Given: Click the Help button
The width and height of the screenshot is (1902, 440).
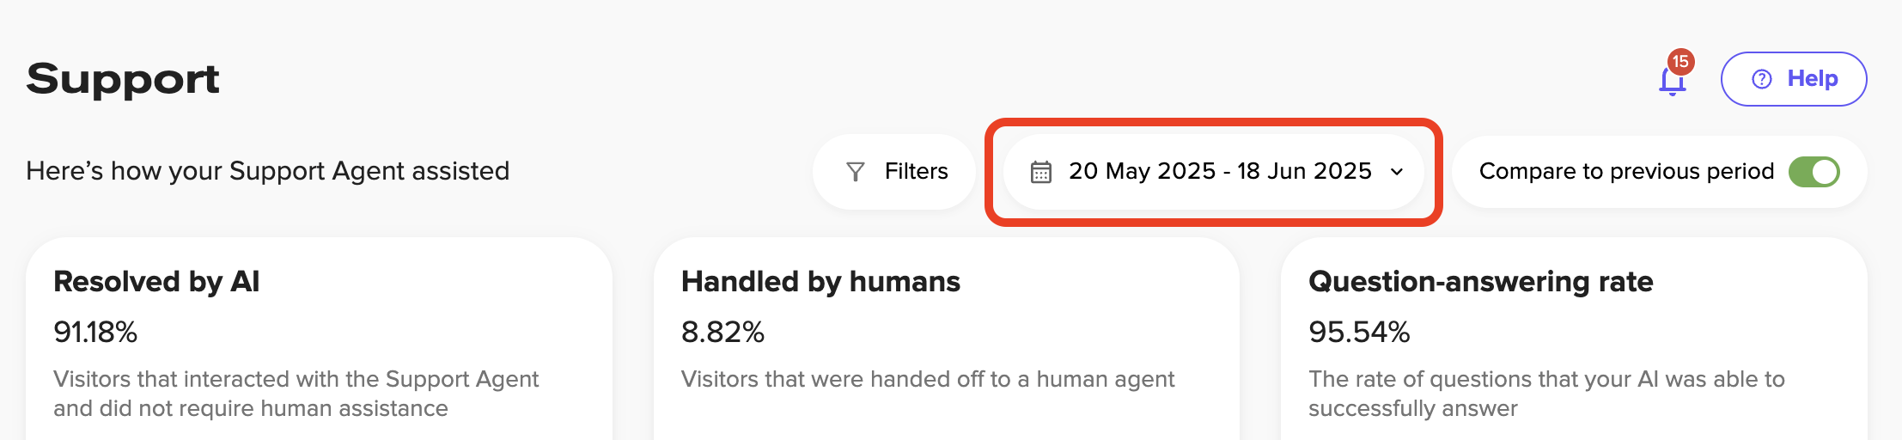Looking at the screenshot, I should pos(1793,79).
